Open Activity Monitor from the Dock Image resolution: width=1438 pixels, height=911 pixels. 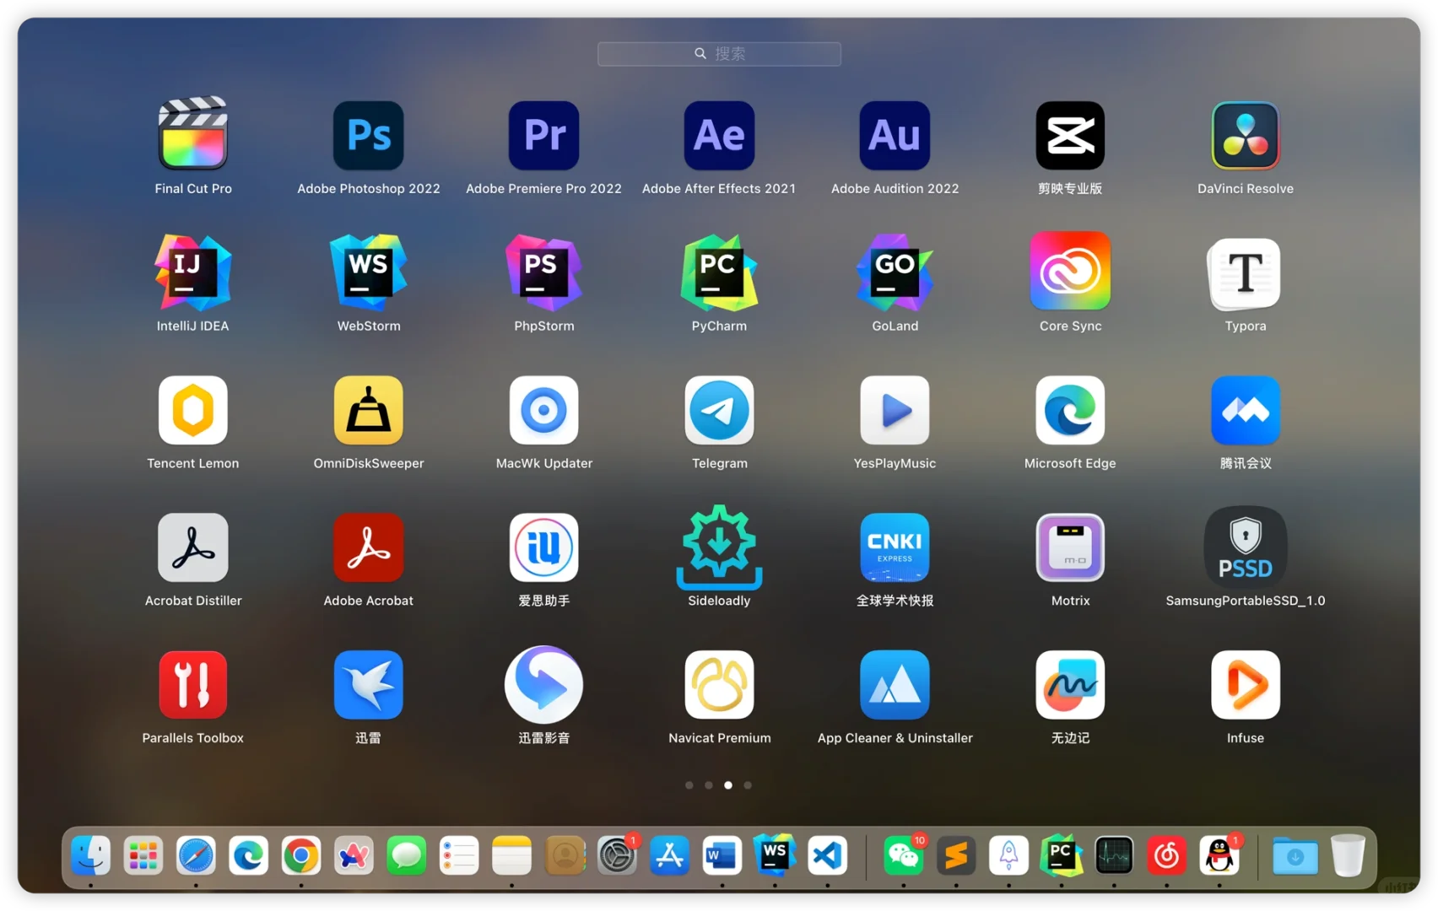click(x=1114, y=856)
